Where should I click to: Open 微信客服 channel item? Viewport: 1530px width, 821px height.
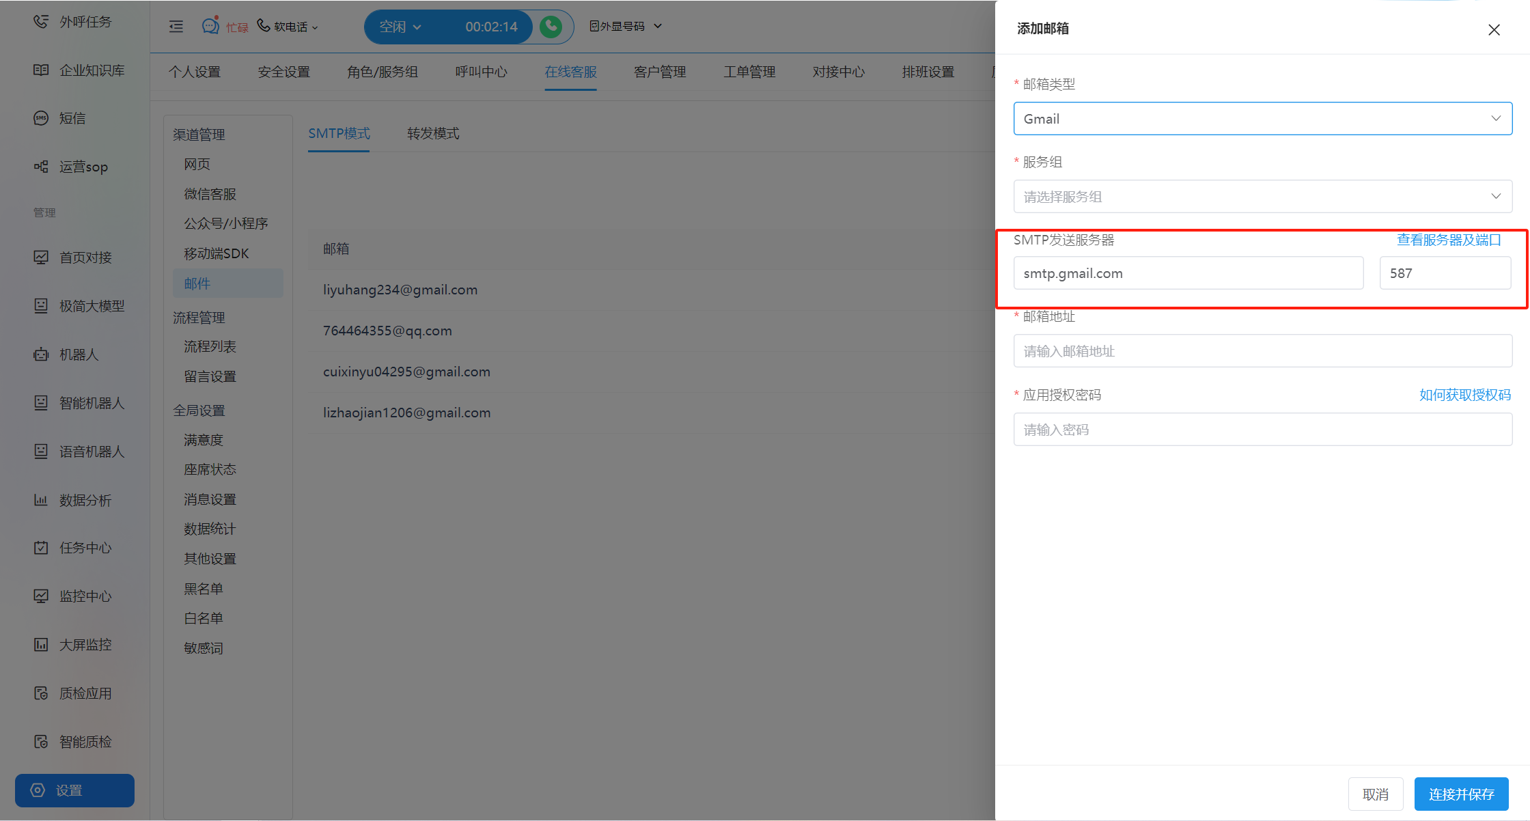(210, 194)
